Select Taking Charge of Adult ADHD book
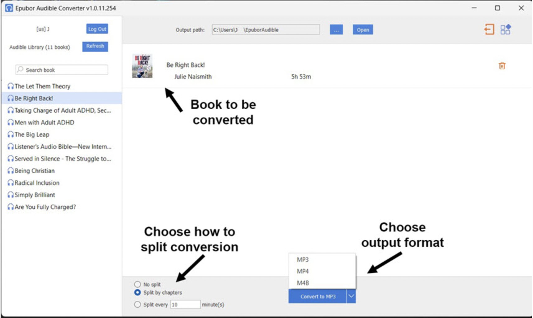Viewport: 533px width, 318px height. tap(62, 110)
